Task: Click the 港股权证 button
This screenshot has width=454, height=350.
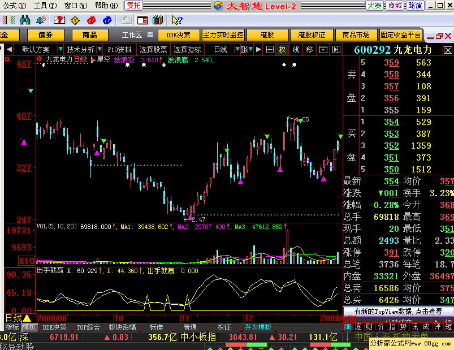Action: pyautogui.click(x=312, y=35)
